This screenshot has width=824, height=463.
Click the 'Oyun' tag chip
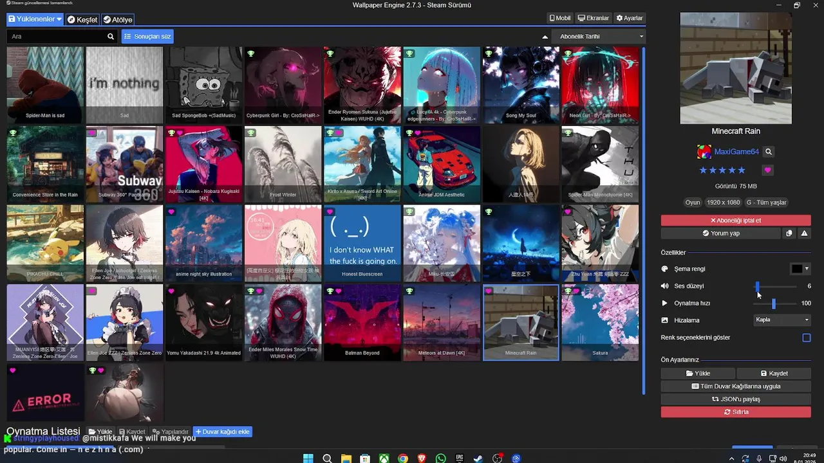[692, 203]
